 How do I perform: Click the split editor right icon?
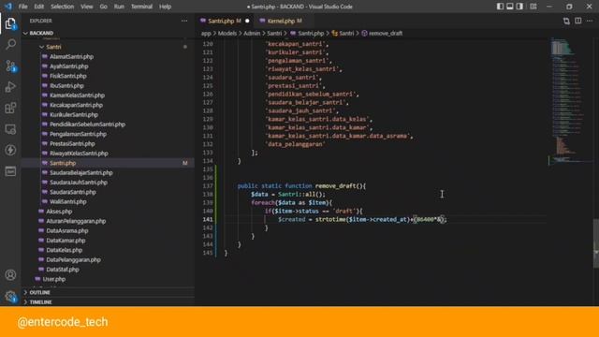(x=578, y=21)
